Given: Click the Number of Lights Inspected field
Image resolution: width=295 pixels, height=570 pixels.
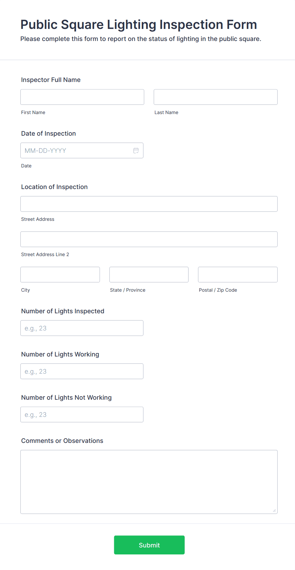Looking at the screenshot, I should pyautogui.click(x=82, y=328).
